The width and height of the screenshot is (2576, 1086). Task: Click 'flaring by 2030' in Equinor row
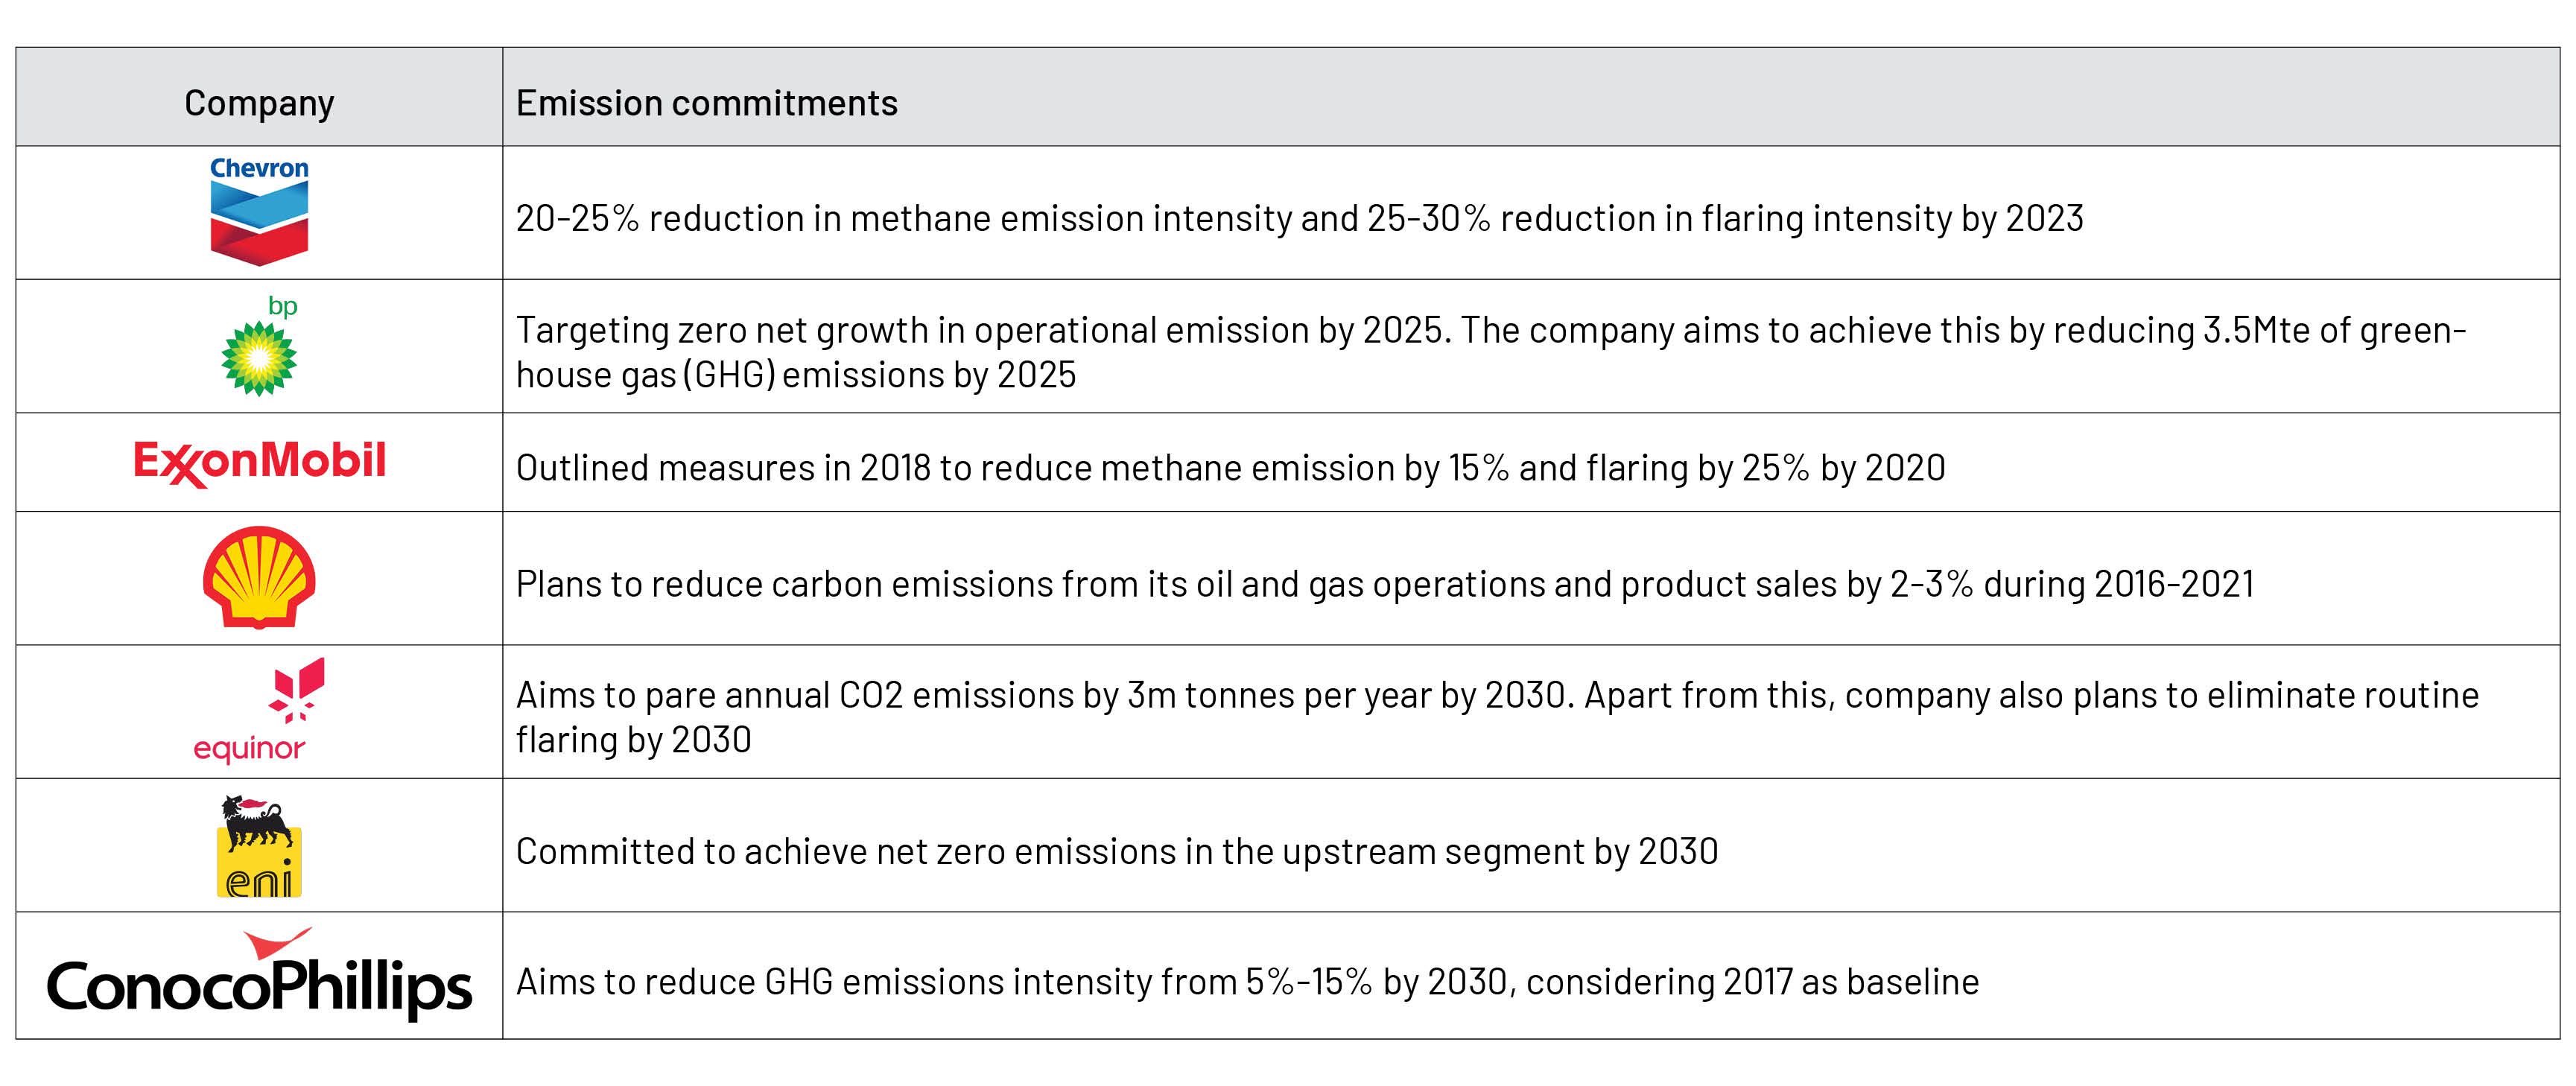click(633, 740)
